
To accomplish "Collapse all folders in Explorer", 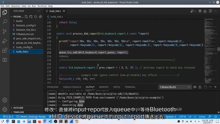I will coord(41,17).
